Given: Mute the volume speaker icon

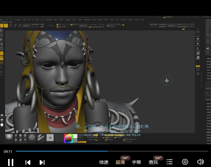Looking at the screenshot, I should [200, 162].
